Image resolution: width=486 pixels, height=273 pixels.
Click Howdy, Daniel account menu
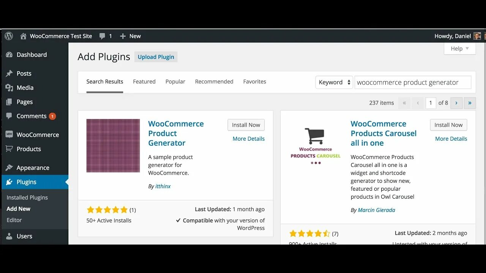point(453,36)
